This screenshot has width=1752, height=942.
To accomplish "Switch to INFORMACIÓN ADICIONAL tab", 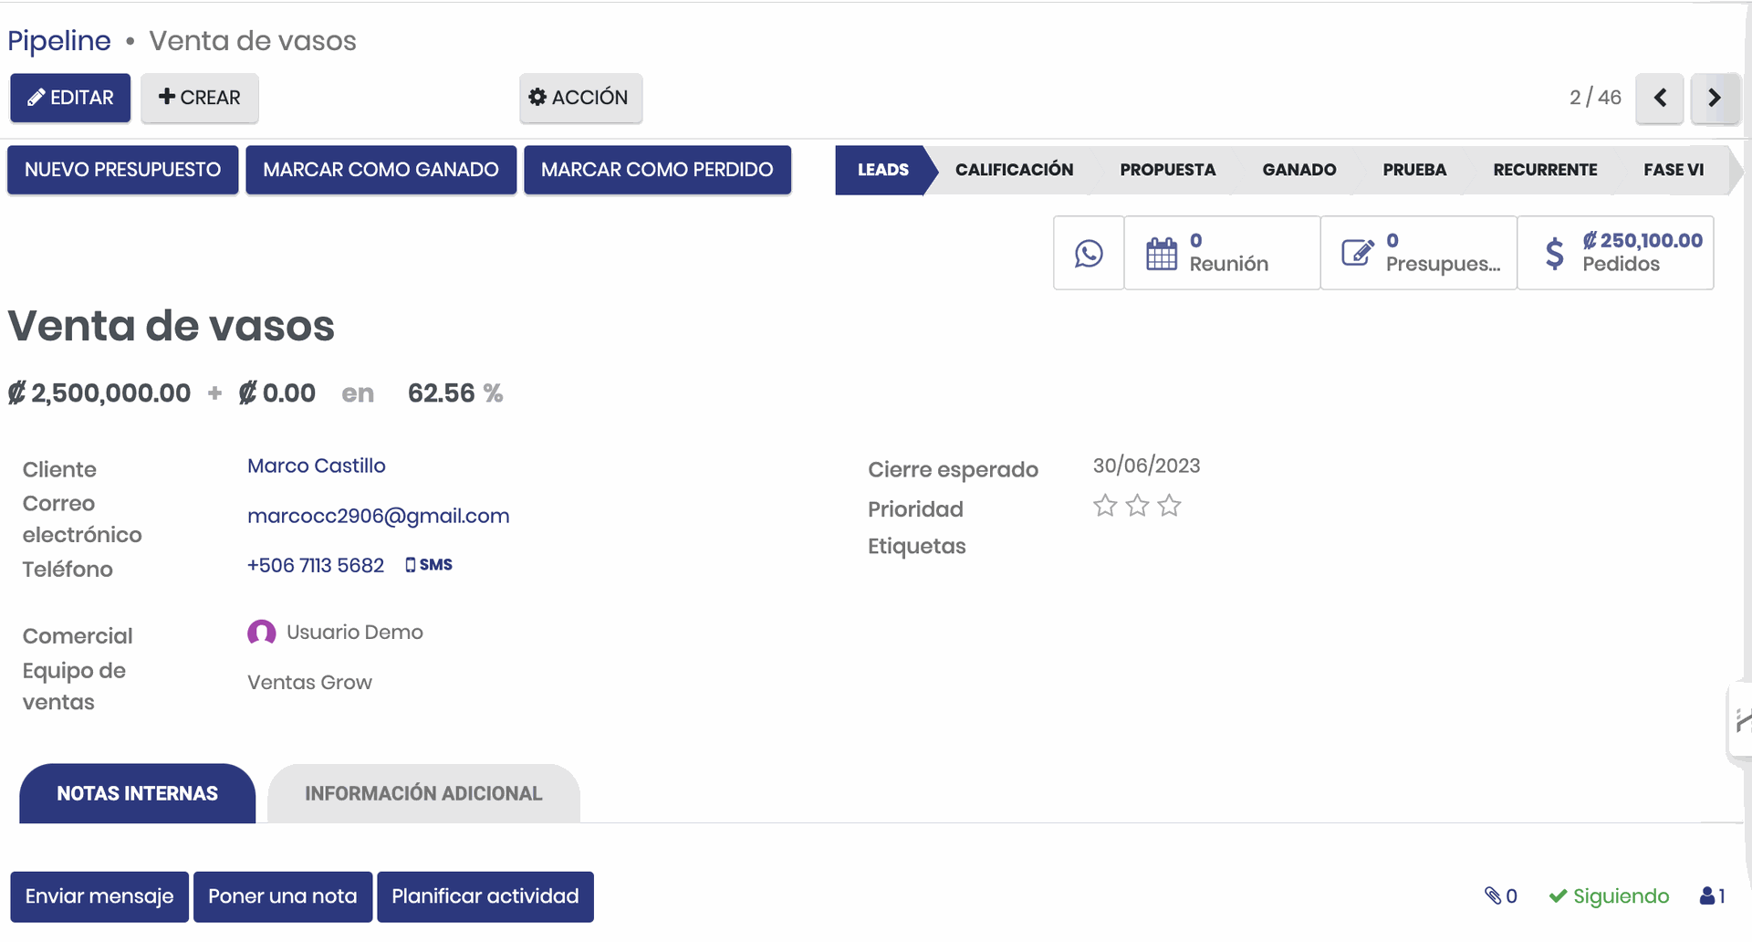I will (x=423, y=793).
